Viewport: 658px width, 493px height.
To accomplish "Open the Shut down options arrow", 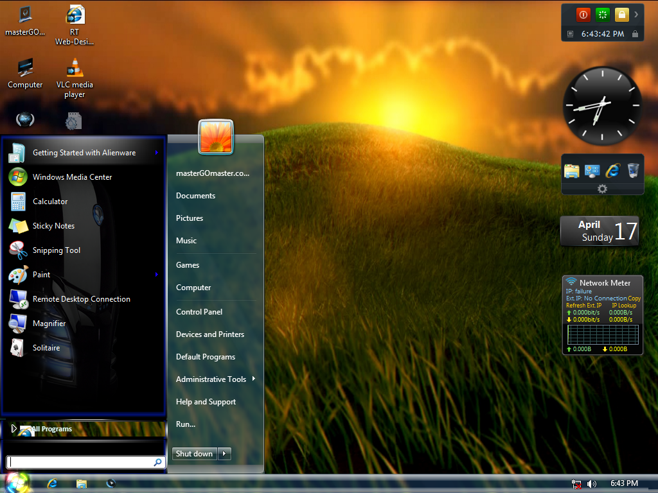I will (224, 453).
